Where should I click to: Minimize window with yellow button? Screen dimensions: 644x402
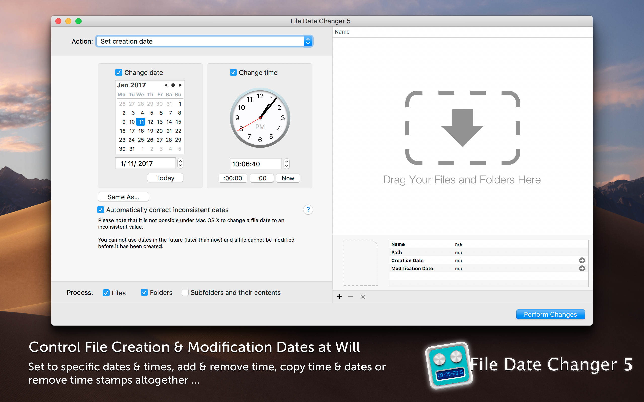68,21
